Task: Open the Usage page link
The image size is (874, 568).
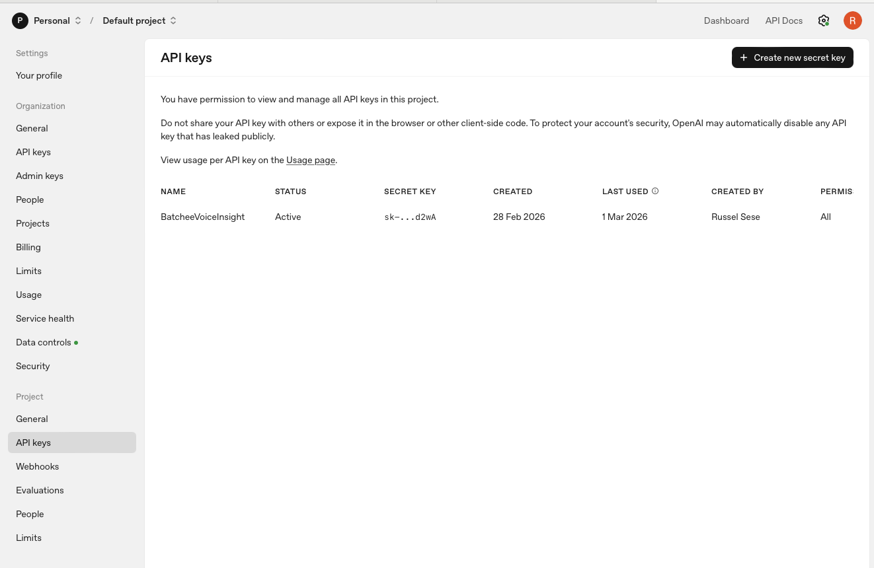Action: coord(311,160)
